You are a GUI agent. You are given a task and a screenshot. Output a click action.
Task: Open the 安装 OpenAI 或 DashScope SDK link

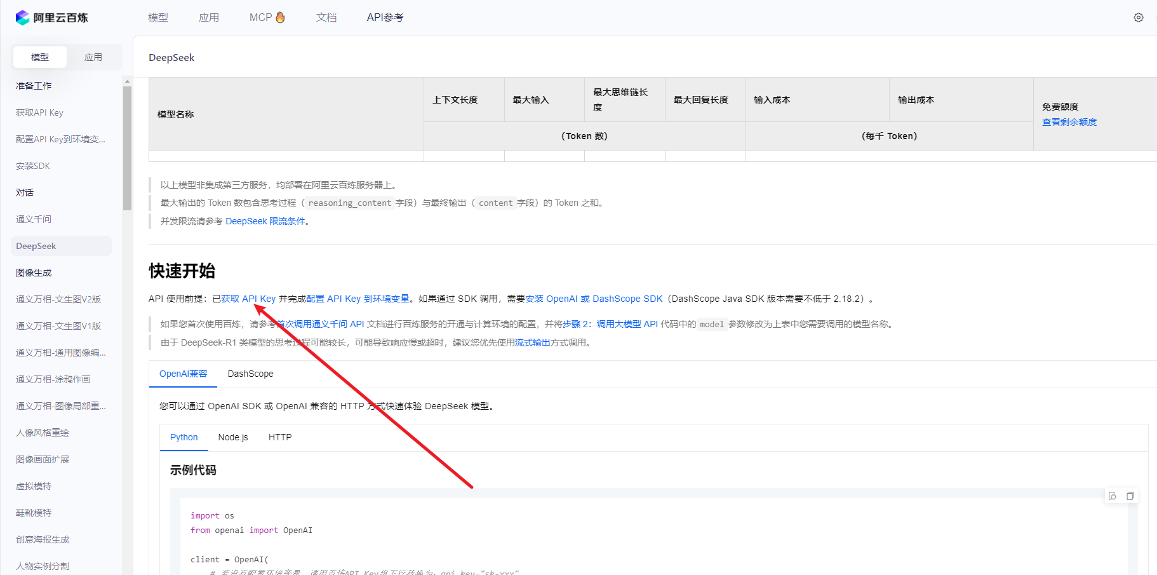(594, 299)
